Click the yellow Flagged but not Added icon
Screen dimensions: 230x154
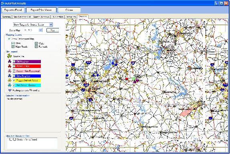[10, 80]
